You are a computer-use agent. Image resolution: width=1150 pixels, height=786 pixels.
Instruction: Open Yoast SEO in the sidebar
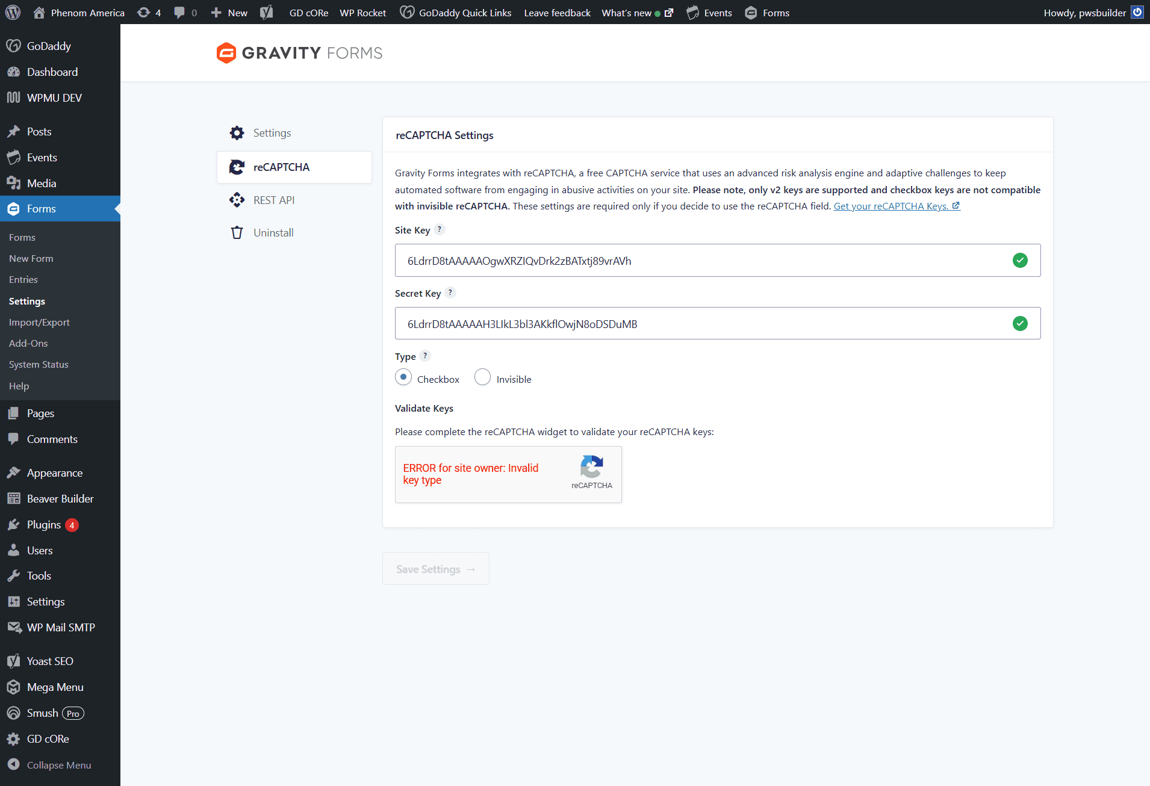click(x=60, y=661)
